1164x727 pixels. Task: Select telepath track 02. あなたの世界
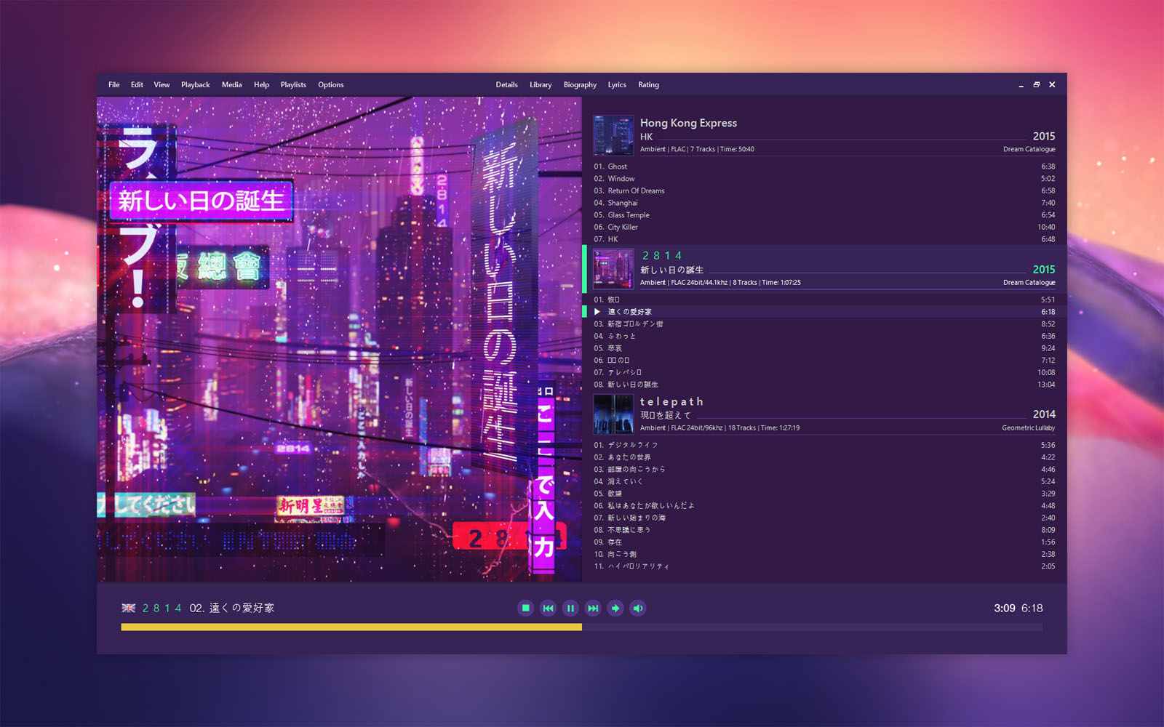pyautogui.click(x=824, y=457)
